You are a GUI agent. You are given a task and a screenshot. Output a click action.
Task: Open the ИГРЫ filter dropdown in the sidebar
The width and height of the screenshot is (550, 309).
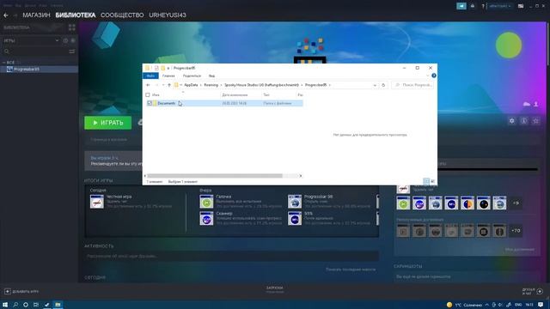tap(32, 40)
